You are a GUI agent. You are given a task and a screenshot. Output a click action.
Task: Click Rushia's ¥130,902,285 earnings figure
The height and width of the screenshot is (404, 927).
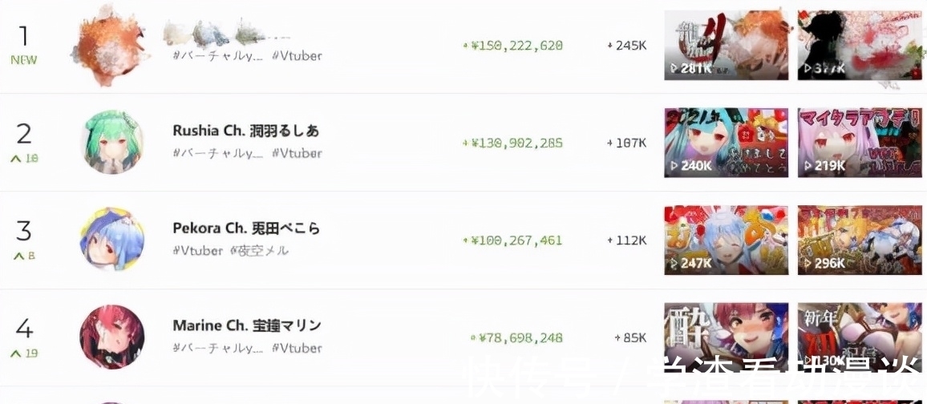click(516, 143)
